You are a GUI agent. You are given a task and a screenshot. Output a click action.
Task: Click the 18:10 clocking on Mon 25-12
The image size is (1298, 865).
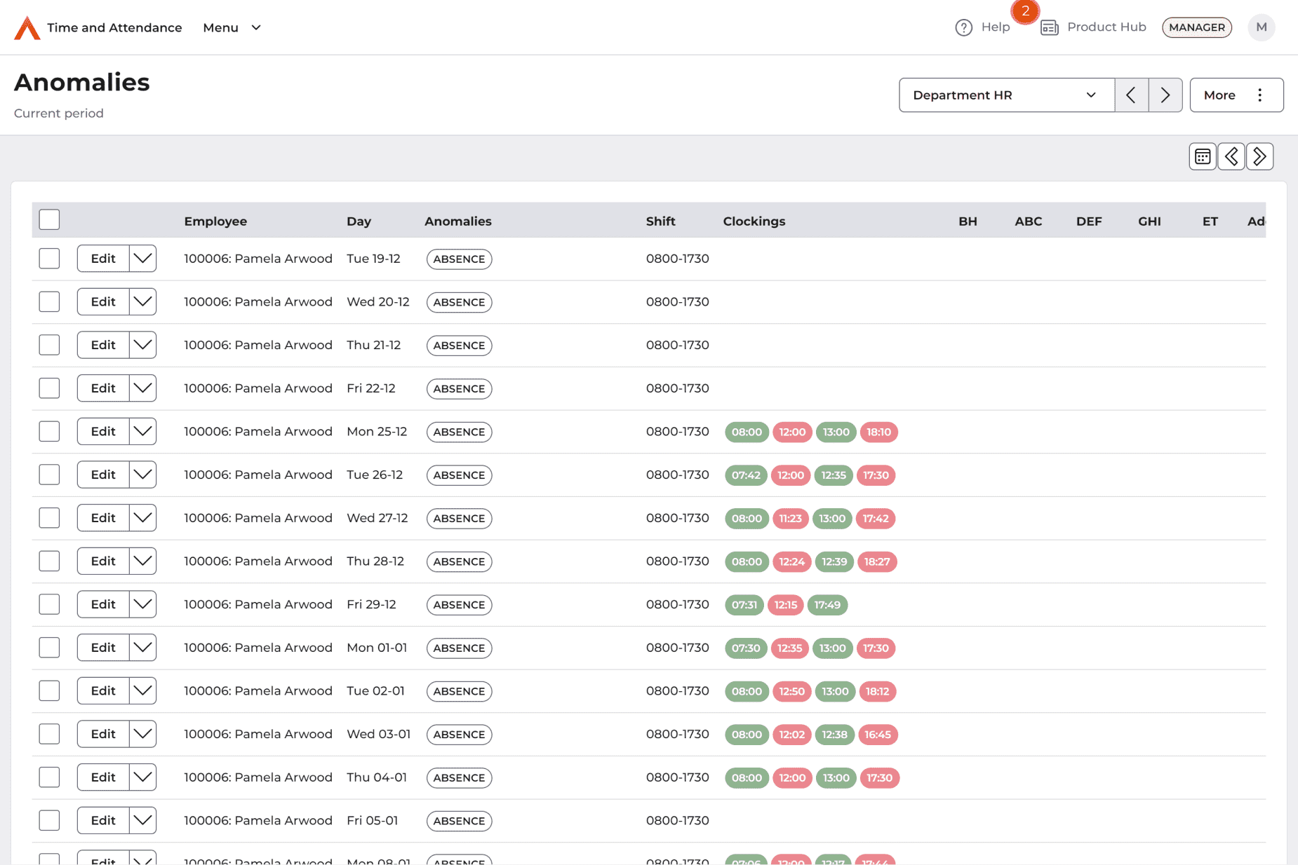click(878, 432)
